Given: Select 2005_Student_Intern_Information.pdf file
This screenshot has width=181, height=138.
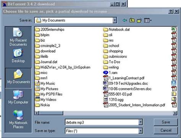Looking at the screenshot, I should click(x=134, y=105).
